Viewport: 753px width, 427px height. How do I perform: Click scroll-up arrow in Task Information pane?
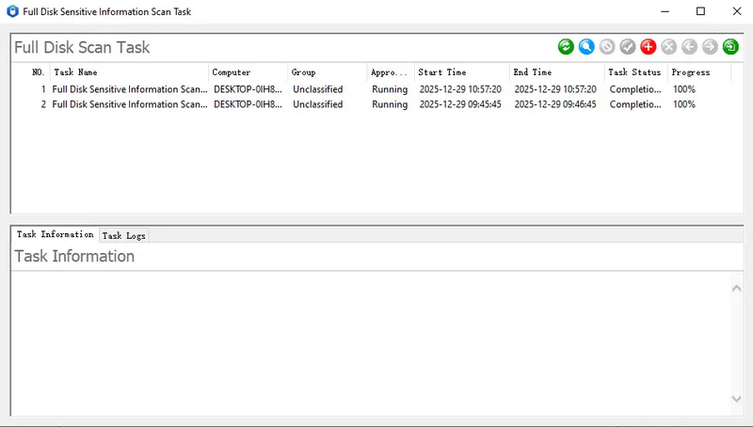click(736, 289)
